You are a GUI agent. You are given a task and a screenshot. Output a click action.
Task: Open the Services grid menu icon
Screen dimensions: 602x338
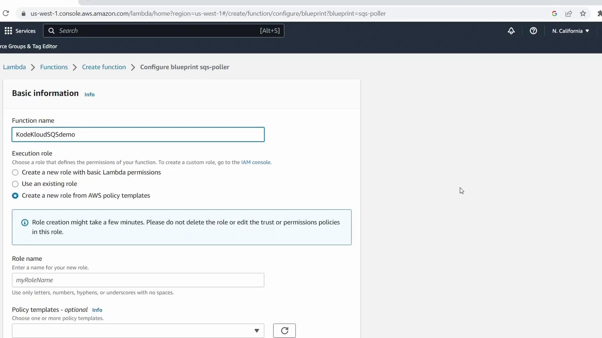pos(8,31)
